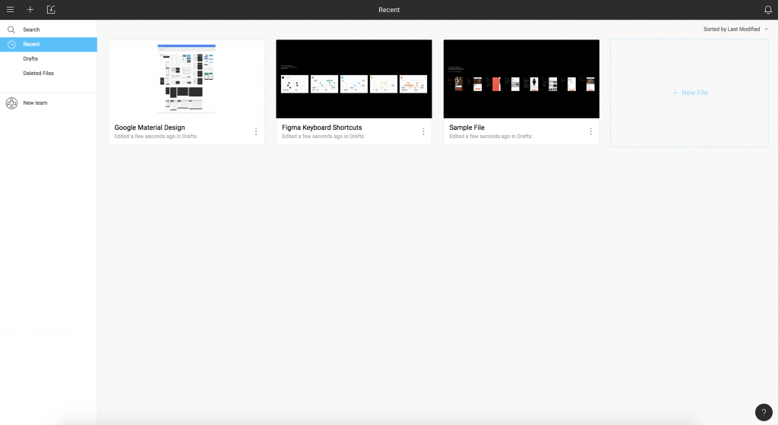This screenshot has width=778, height=425.
Task: Open the help question mark button
Action: [x=764, y=412]
